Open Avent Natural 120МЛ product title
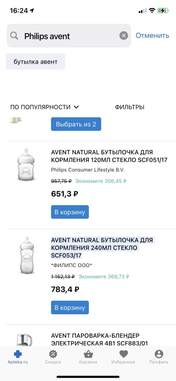This screenshot has width=176, height=381. point(102,156)
